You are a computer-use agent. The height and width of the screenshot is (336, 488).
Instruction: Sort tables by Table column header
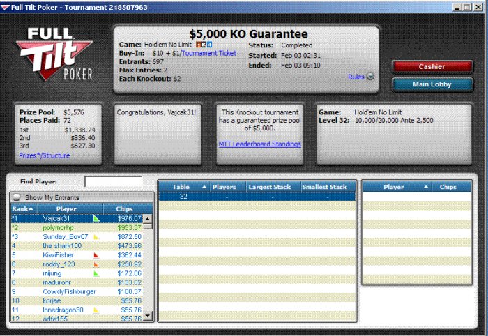185,187
